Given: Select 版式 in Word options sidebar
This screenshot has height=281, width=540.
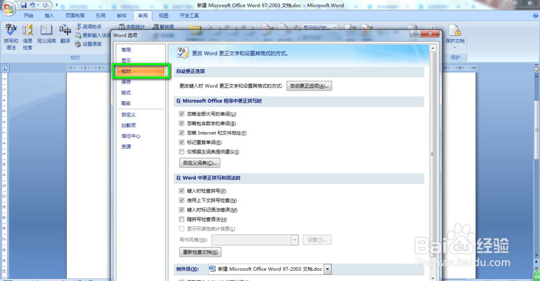Looking at the screenshot, I should [140, 93].
